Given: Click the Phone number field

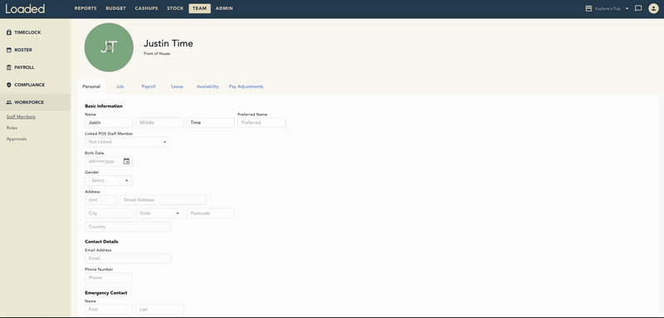Looking at the screenshot, I should click(109, 278).
